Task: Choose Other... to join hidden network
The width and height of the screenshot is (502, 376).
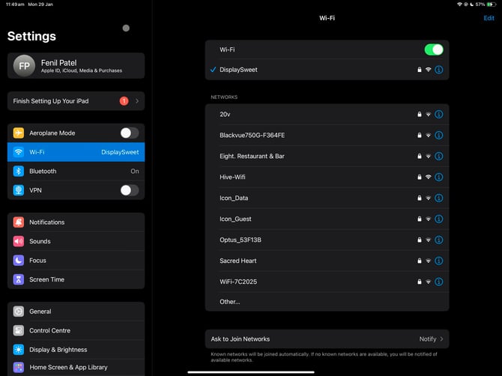Action: pyautogui.click(x=230, y=302)
